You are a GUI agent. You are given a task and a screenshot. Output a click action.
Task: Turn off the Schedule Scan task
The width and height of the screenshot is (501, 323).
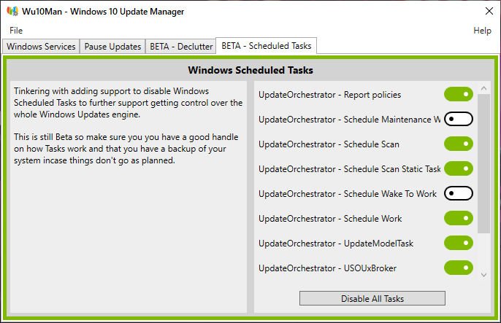pos(459,144)
